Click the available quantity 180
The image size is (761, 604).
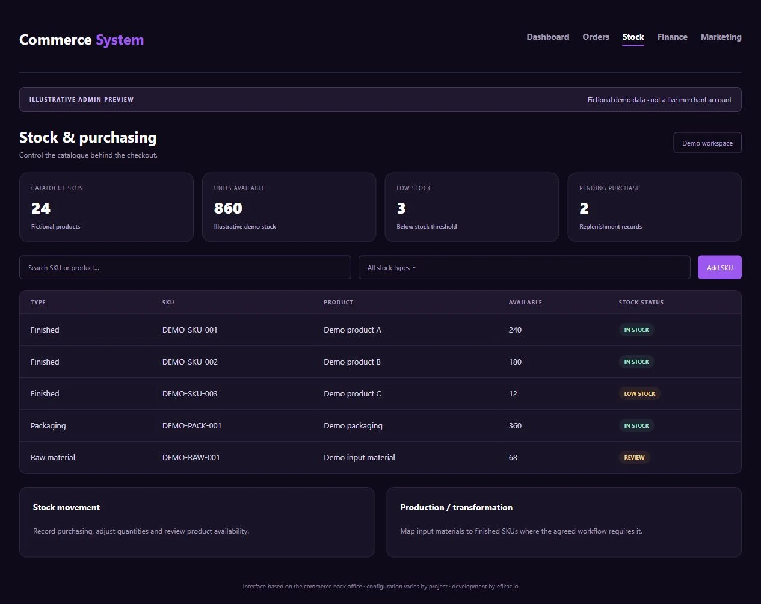pyautogui.click(x=515, y=362)
